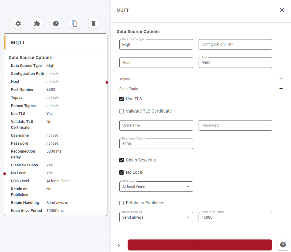Click the puzzle piece plugin icon

37,24
